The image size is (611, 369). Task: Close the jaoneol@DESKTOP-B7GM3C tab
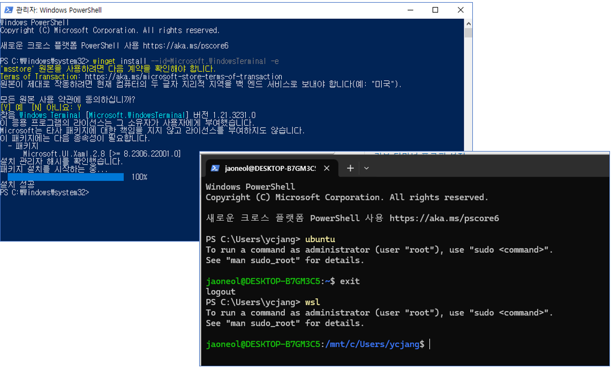(327, 168)
